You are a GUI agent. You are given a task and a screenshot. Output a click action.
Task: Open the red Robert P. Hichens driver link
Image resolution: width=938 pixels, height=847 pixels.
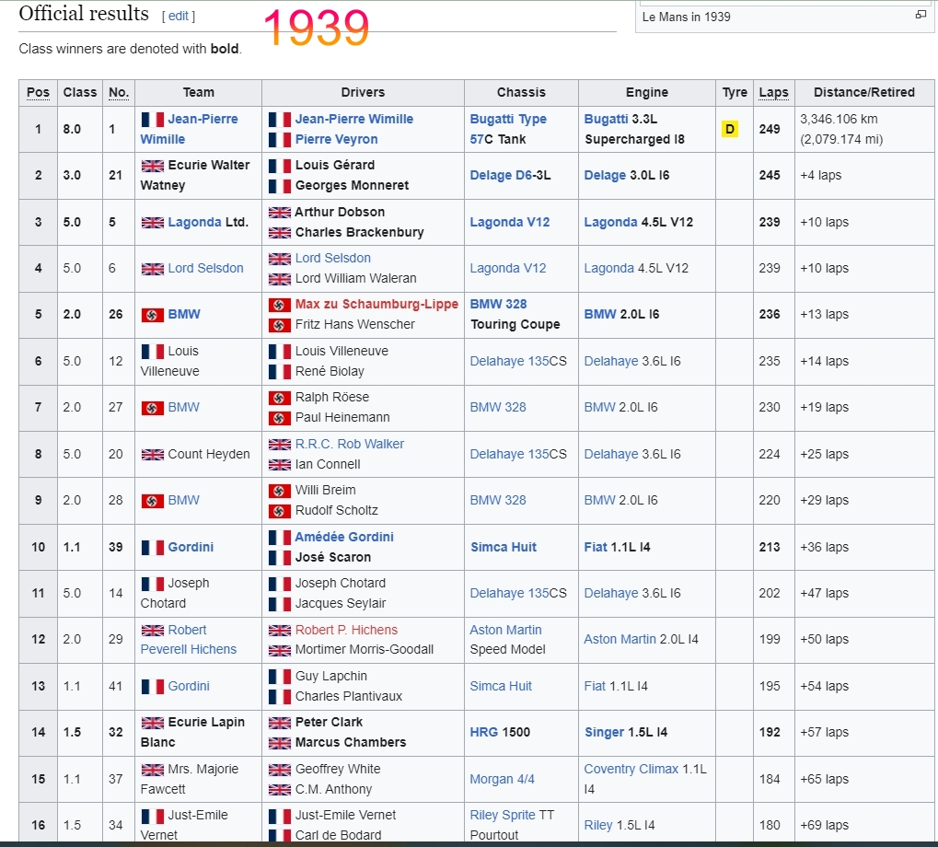(x=346, y=630)
